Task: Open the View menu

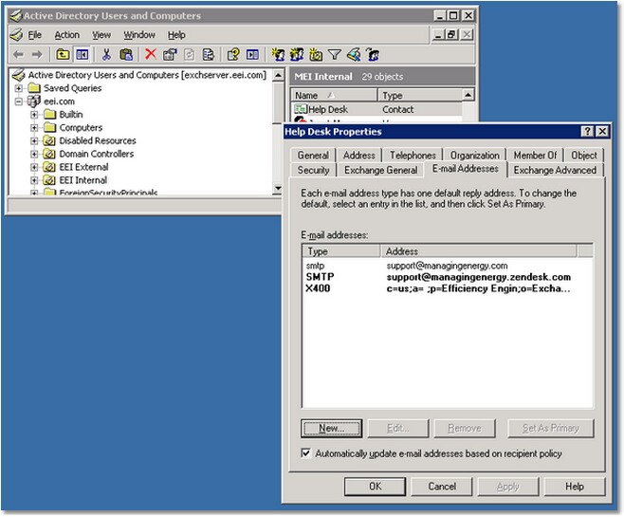Action: tap(101, 35)
